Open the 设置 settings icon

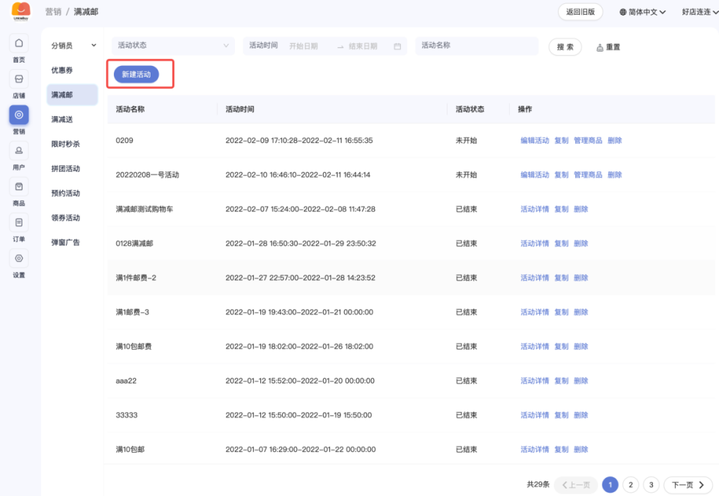[x=19, y=258]
